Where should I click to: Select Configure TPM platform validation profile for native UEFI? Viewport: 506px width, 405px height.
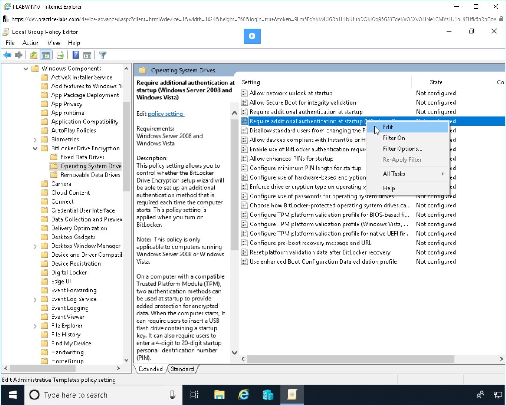(330, 234)
